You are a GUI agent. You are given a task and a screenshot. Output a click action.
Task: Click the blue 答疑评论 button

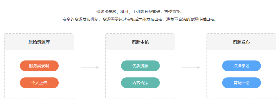[242, 83]
